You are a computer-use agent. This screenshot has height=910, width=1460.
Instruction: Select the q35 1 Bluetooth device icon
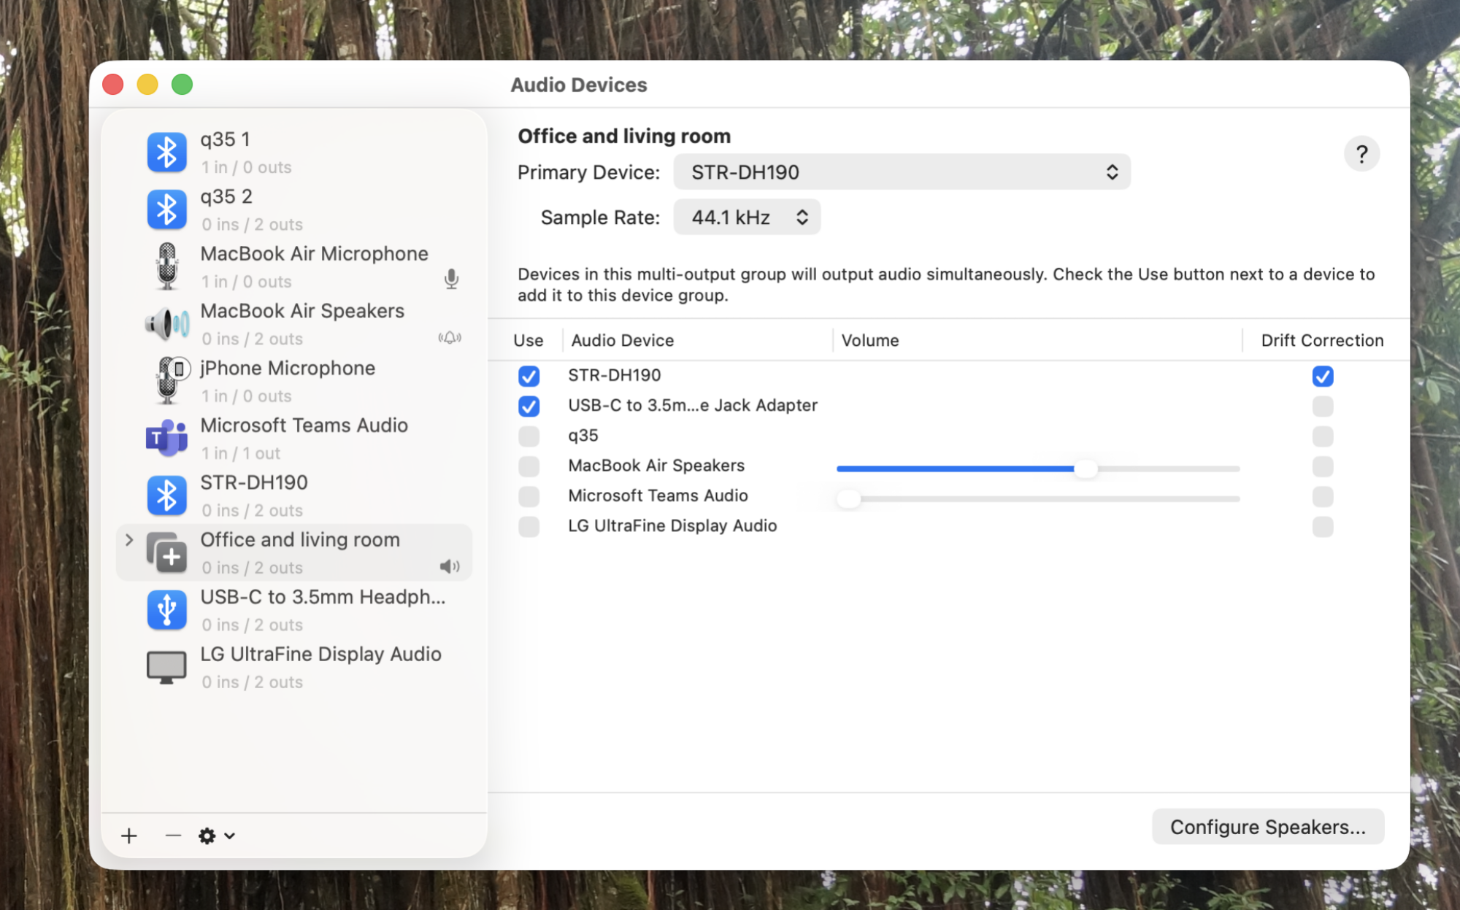(x=166, y=153)
